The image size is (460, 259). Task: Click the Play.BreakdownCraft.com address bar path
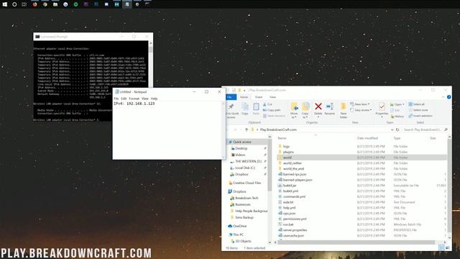pyautogui.click(x=278, y=129)
